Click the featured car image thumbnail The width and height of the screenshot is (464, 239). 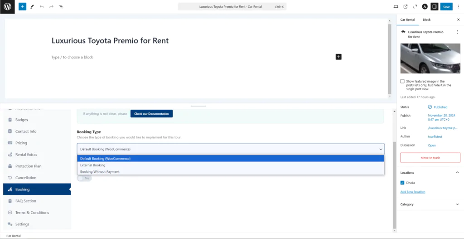coord(430,59)
